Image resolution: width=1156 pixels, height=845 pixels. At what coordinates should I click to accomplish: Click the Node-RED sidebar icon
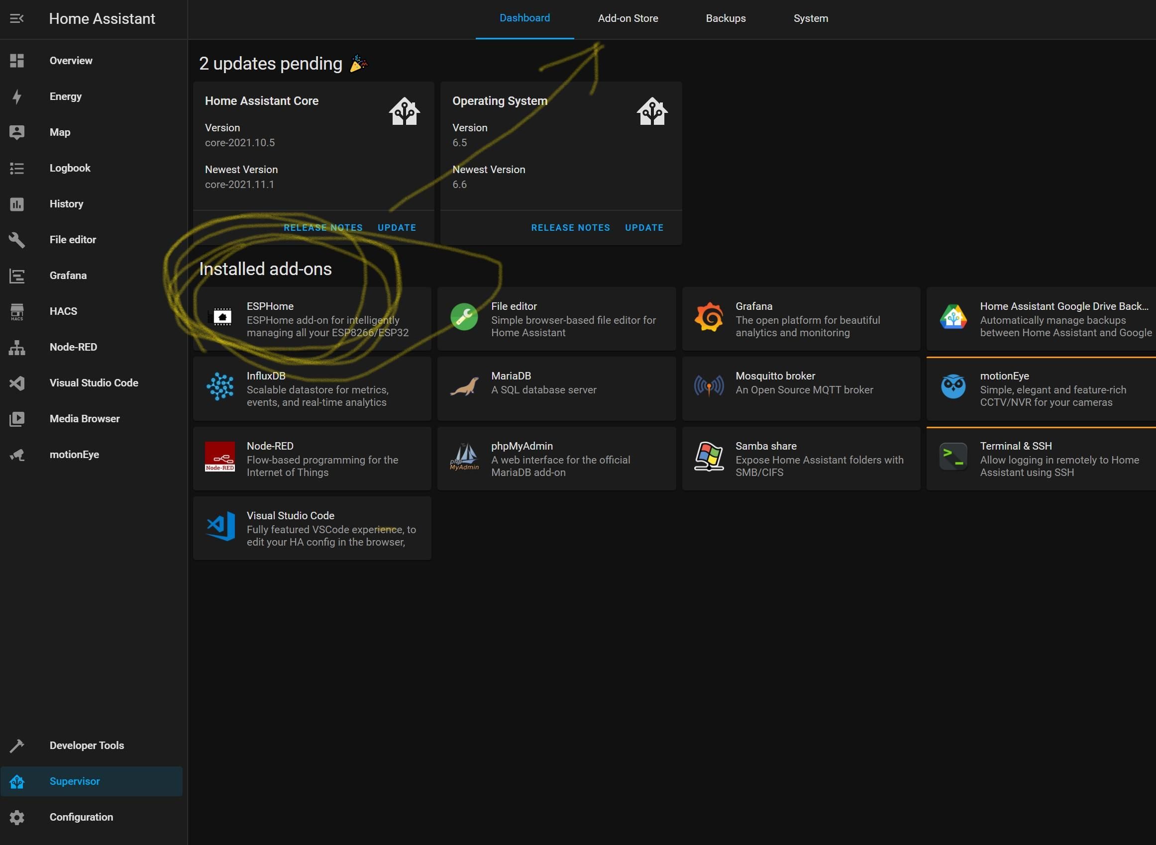pyautogui.click(x=17, y=347)
